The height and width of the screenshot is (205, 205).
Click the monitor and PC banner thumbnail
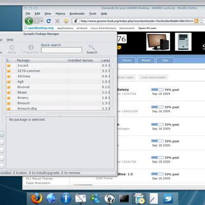(158, 42)
